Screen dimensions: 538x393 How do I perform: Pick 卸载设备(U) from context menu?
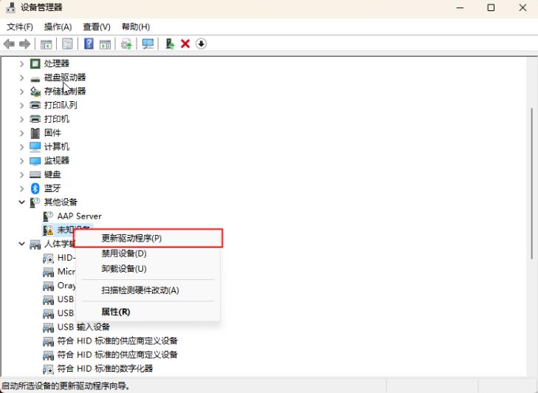pos(124,269)
